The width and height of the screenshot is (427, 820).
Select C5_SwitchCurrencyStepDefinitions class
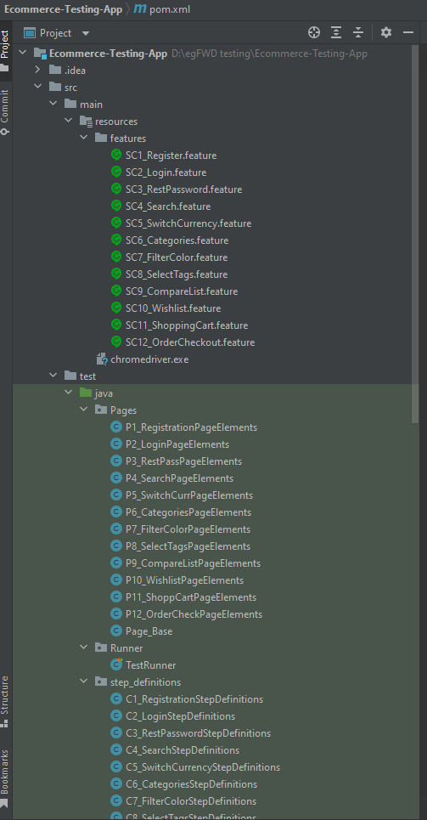(203, 767)
